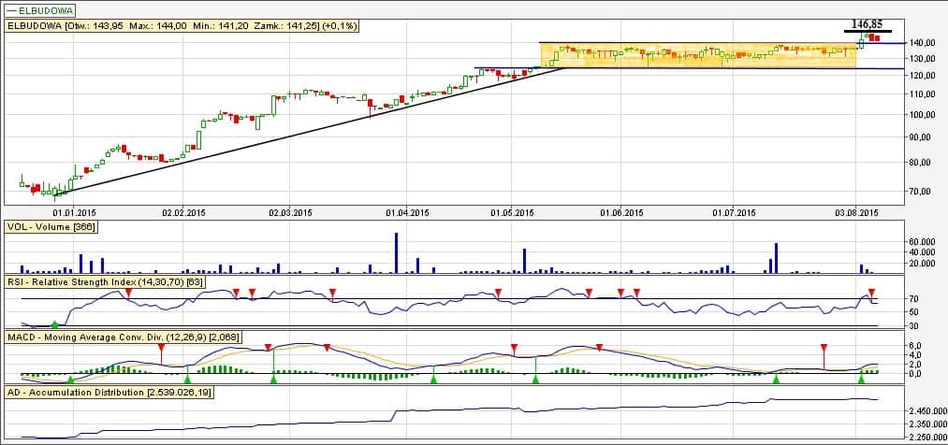Select the 03.08.2015 date on the time axis
Screen dimensions: 948x445
pyautogui.click(x=857, y=212)
